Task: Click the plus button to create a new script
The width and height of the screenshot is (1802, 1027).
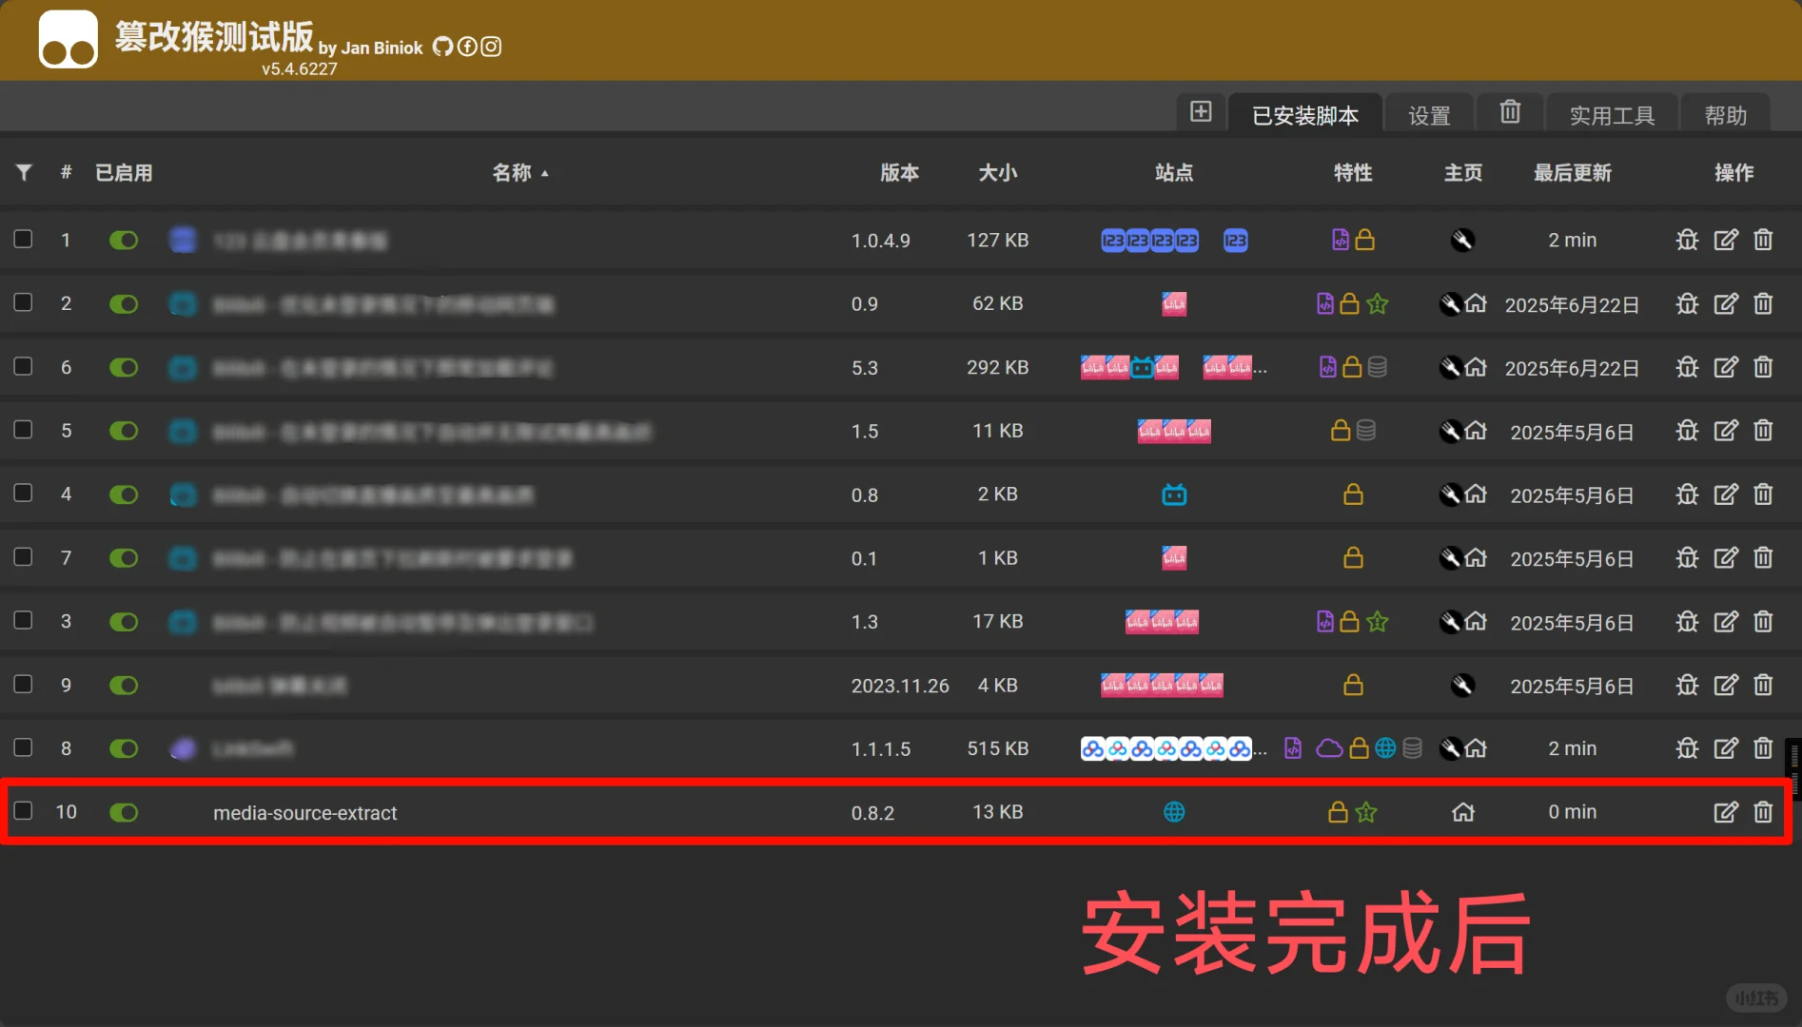Action: (x=1201, y=112)
